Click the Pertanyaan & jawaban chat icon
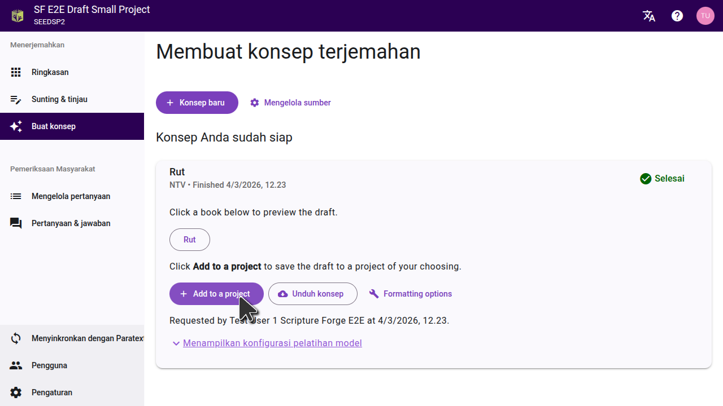This screenshot has width=723, height=406. (16, 223)
